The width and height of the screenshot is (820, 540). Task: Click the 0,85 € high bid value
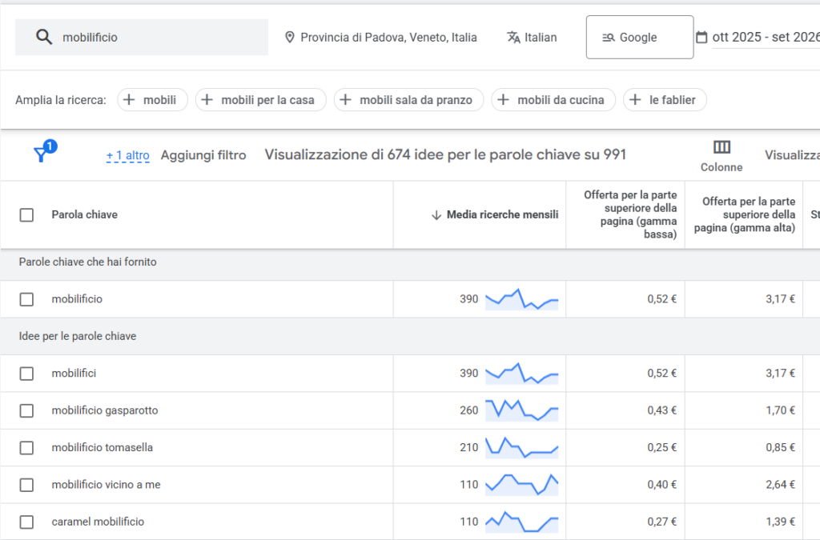(x=780, y=447)
